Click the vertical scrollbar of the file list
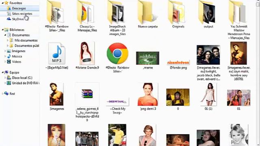Screen dimensions: 260x146 [258, 73]
